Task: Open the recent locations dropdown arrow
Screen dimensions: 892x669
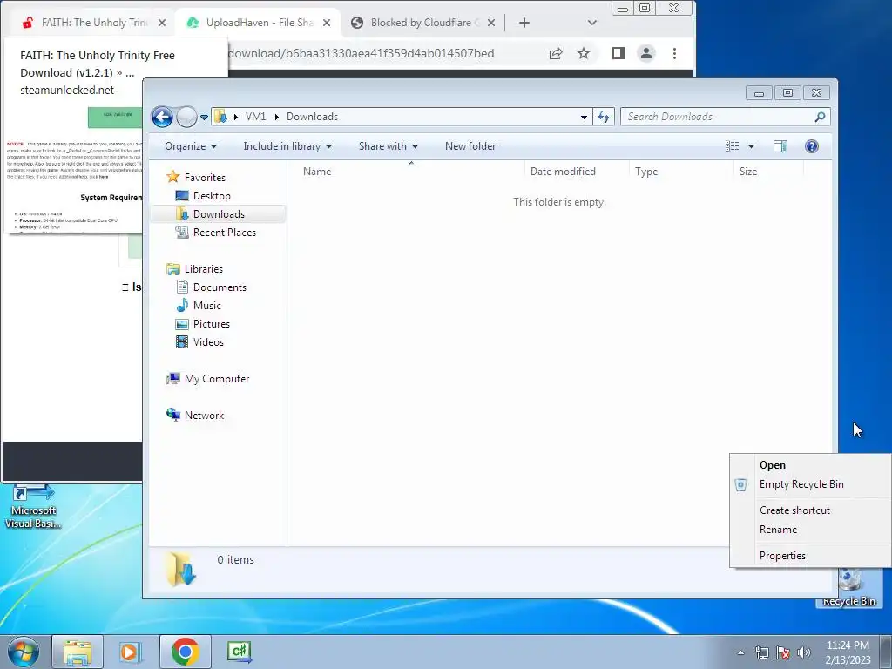Action: (x=204, y=118)
